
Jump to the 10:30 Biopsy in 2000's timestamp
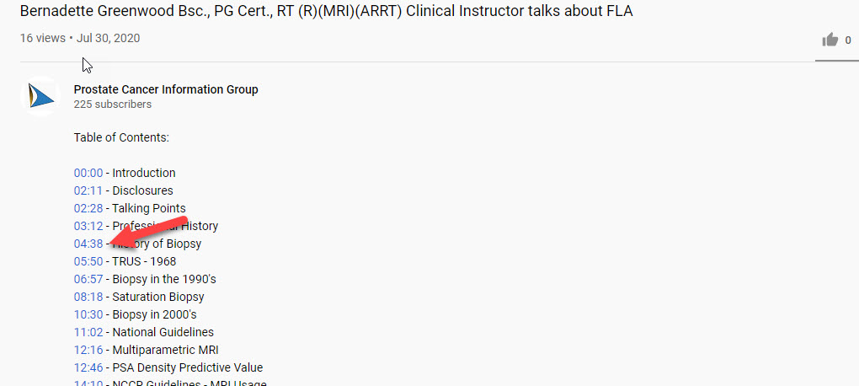click(x=88, y=314)
